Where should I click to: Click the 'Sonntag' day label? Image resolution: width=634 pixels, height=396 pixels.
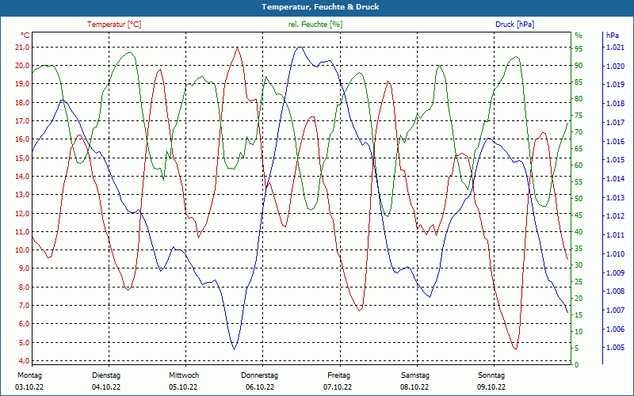[x=491, y=375]
